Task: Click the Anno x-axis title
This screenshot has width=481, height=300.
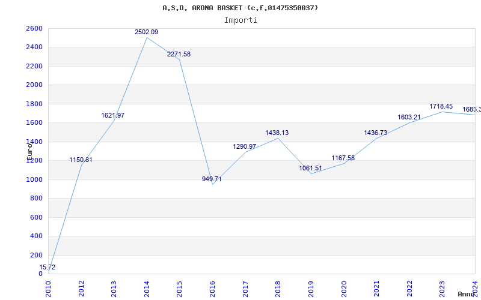Action: [466, 294]
